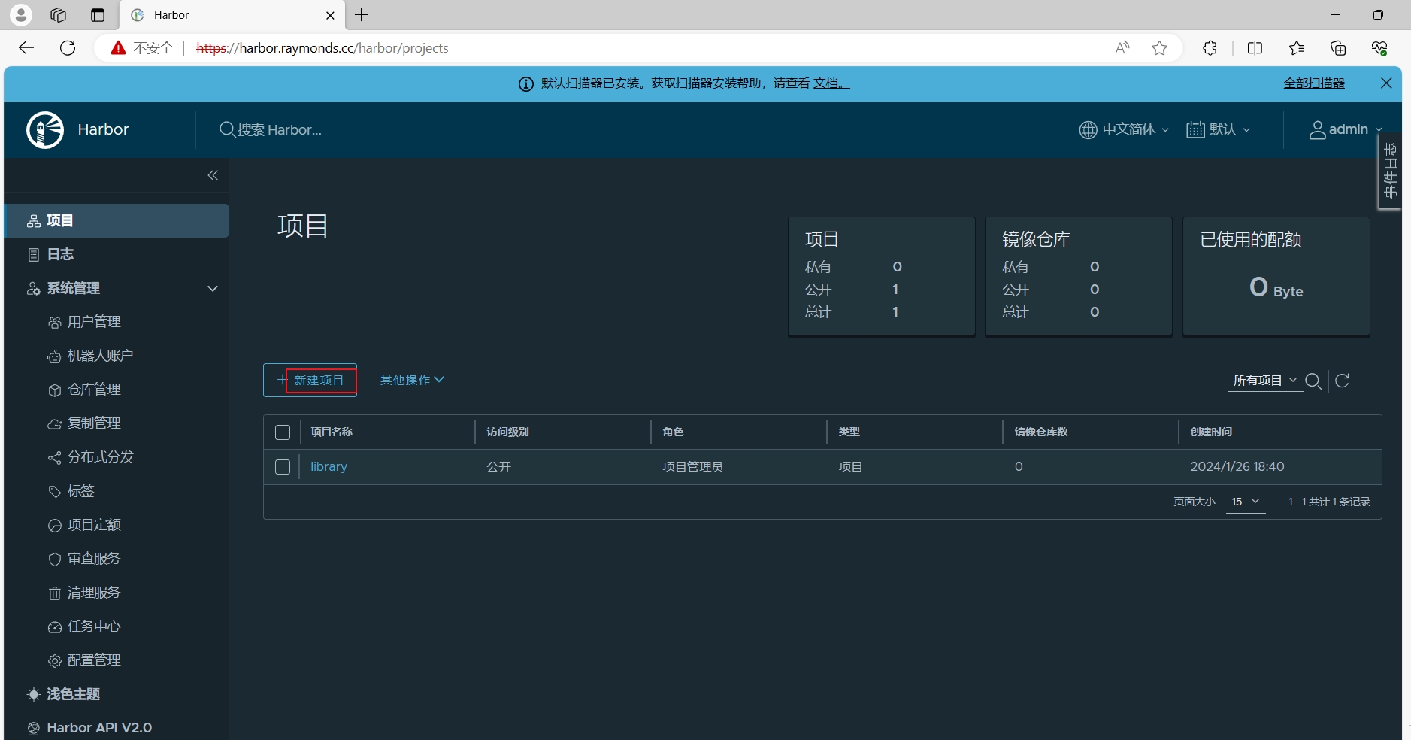
Task: Open the collections icon
Action: [1338, 48]
